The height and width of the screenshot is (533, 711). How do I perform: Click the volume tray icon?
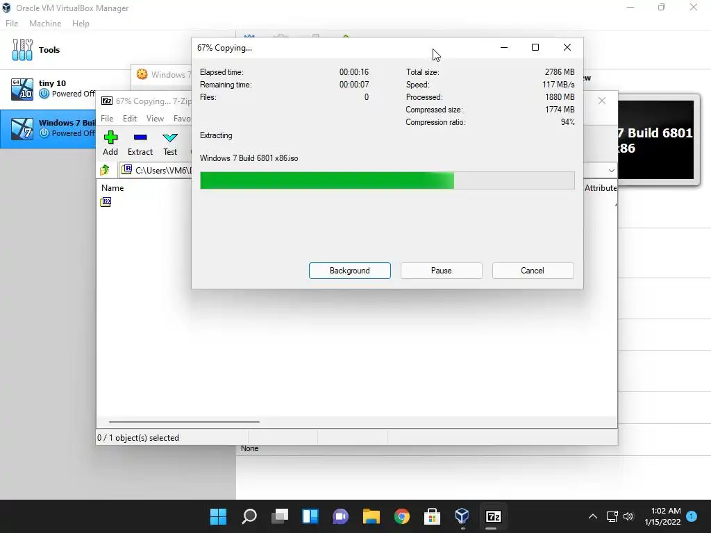628,516
